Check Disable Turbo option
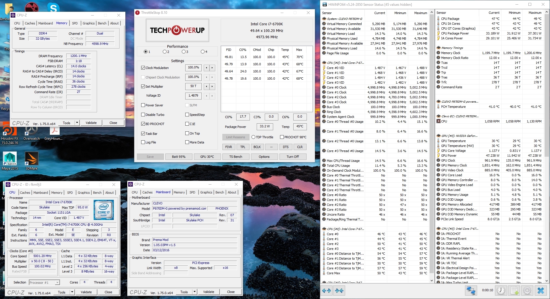 [143, 114]
